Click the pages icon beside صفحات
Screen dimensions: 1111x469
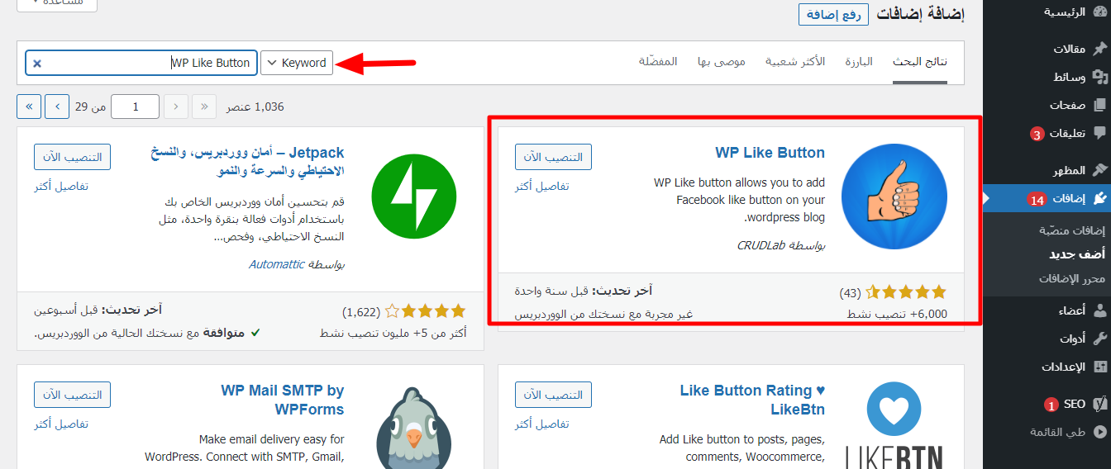click(1099, 105)
